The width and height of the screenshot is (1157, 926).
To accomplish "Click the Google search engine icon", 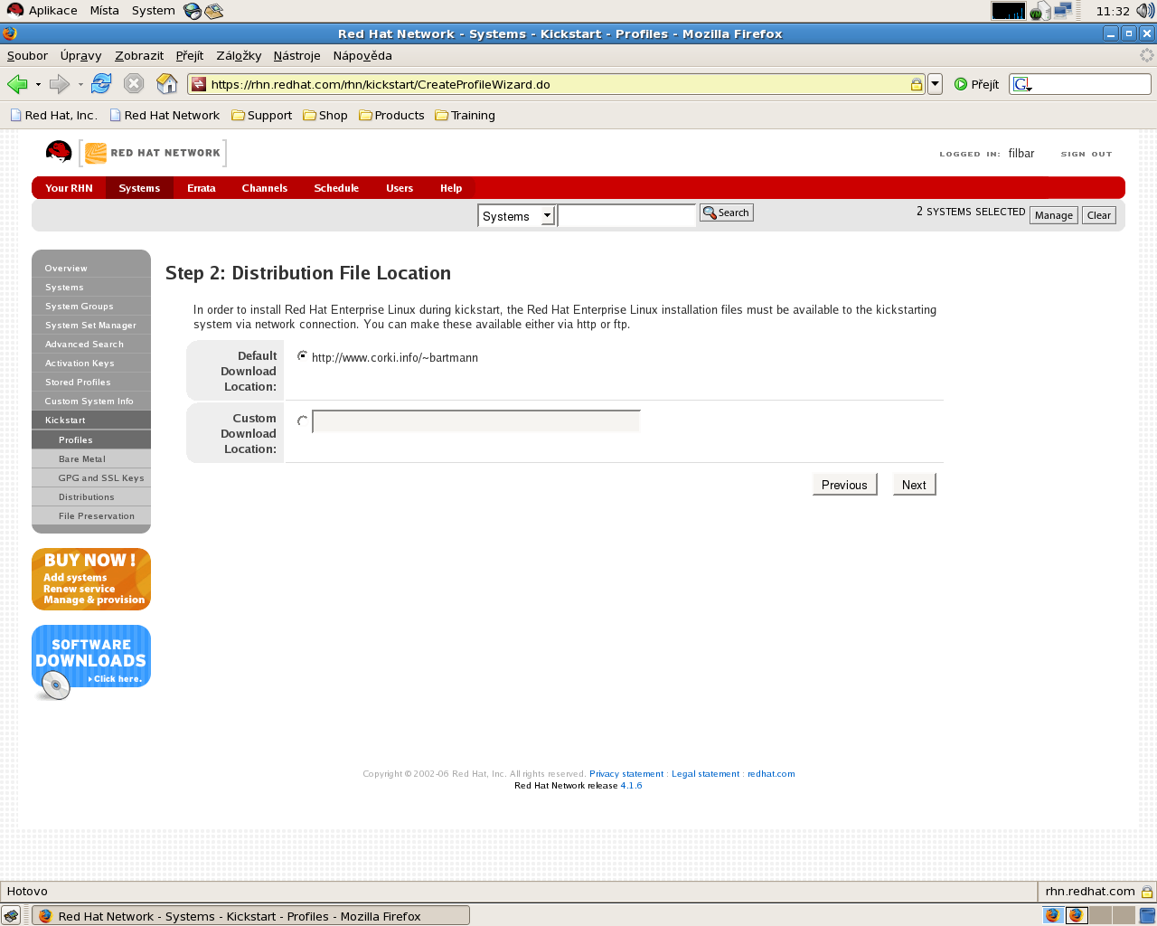I will point(1021,84).
